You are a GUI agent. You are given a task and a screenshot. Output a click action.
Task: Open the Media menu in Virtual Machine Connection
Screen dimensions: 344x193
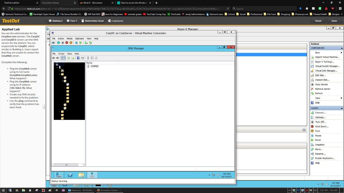tap(70, 39)
